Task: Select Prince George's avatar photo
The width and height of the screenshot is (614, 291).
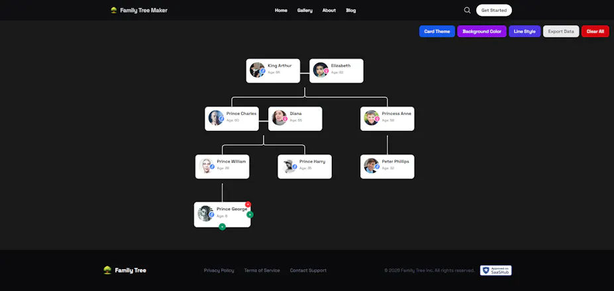Action: pyautogui.click(x=205, y=214)
